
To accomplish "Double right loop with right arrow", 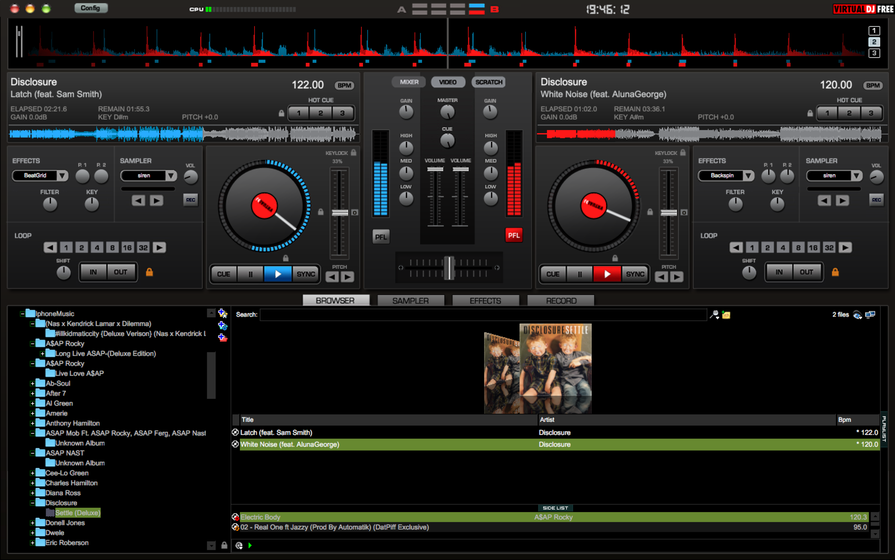I will pos(845,248).
